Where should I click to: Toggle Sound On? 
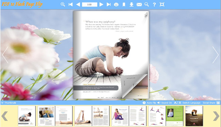coord(165,103)
